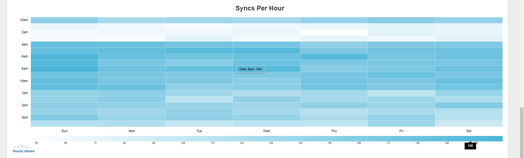The height and width of the screenshot is (158, 524).
Task: Click the Sat day axis label
Action: [x=469, y=131]
